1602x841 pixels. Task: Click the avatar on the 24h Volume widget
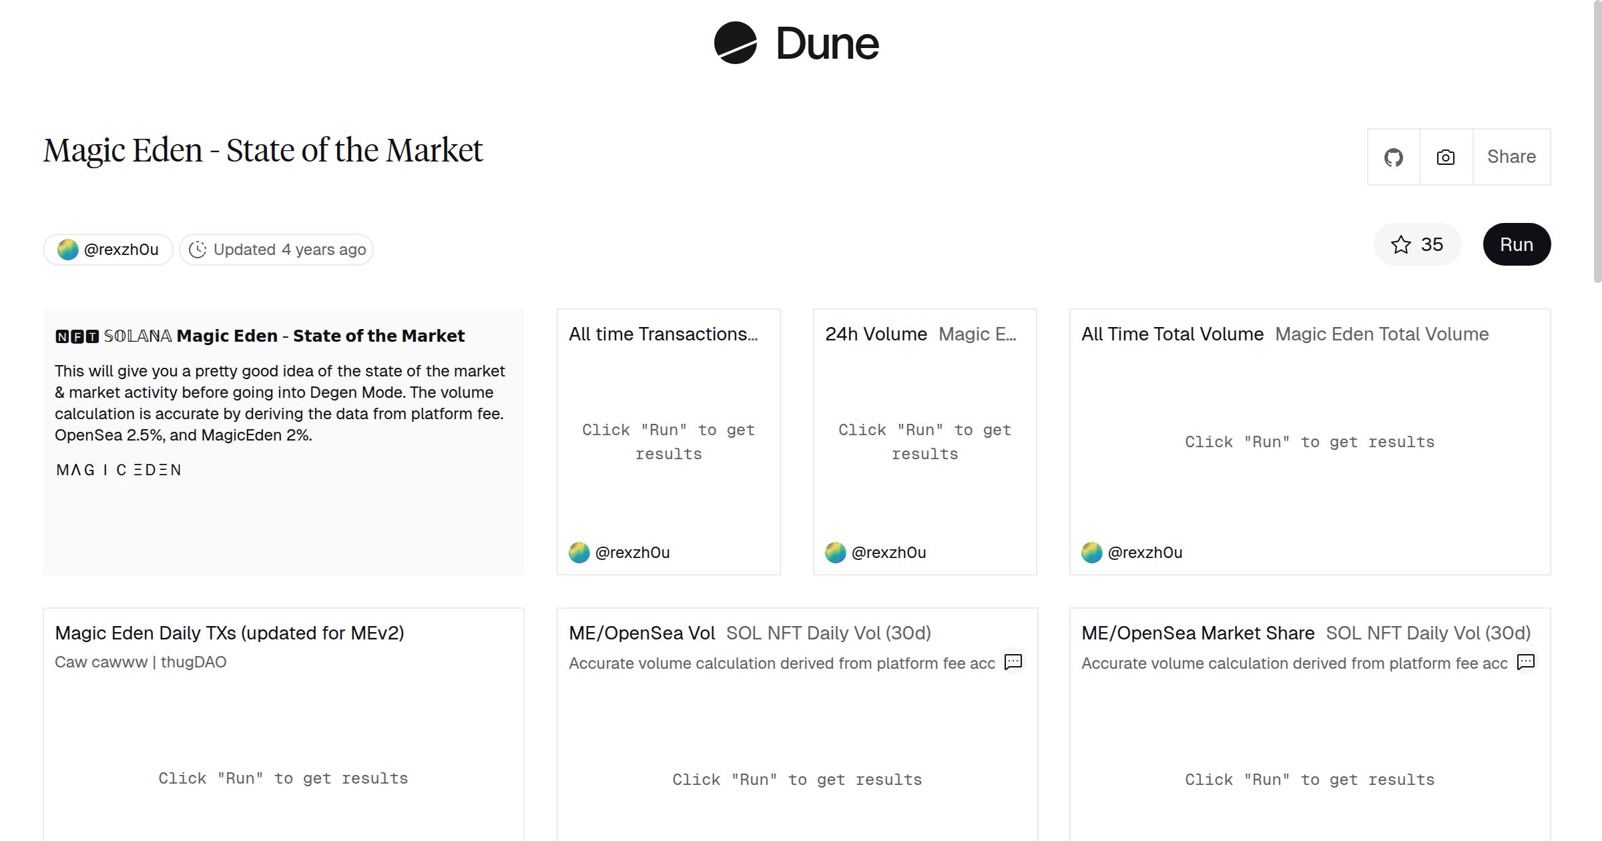click(835, 552)
